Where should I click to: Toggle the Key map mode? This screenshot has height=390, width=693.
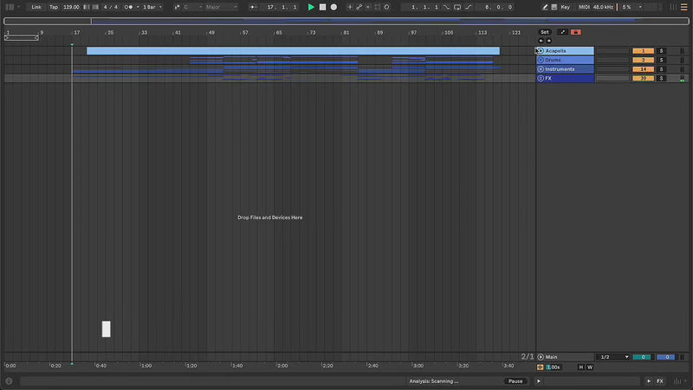point(566,7)
